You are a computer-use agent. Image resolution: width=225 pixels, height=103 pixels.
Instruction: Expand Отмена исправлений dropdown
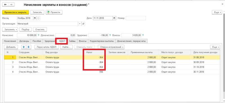point(111,47)
